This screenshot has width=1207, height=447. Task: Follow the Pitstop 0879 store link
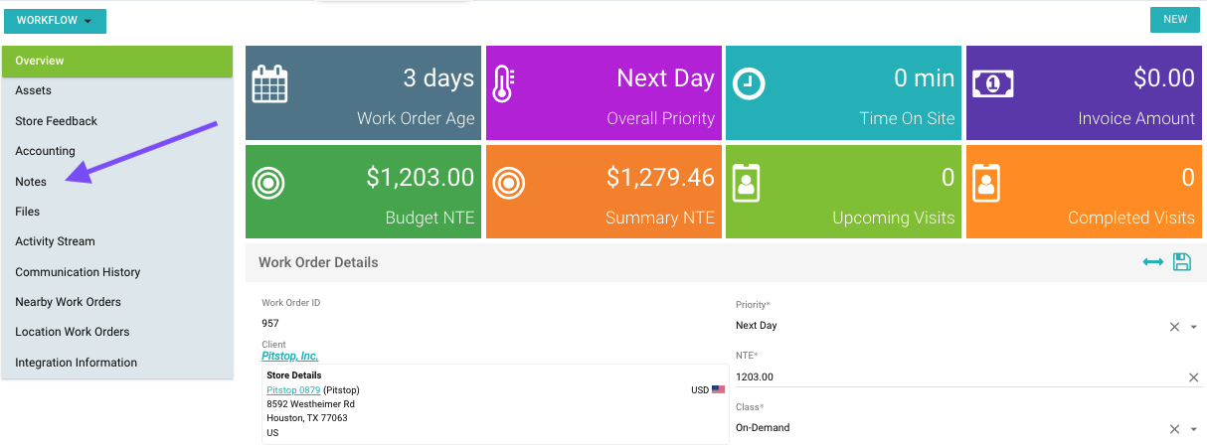coord(293,390)
